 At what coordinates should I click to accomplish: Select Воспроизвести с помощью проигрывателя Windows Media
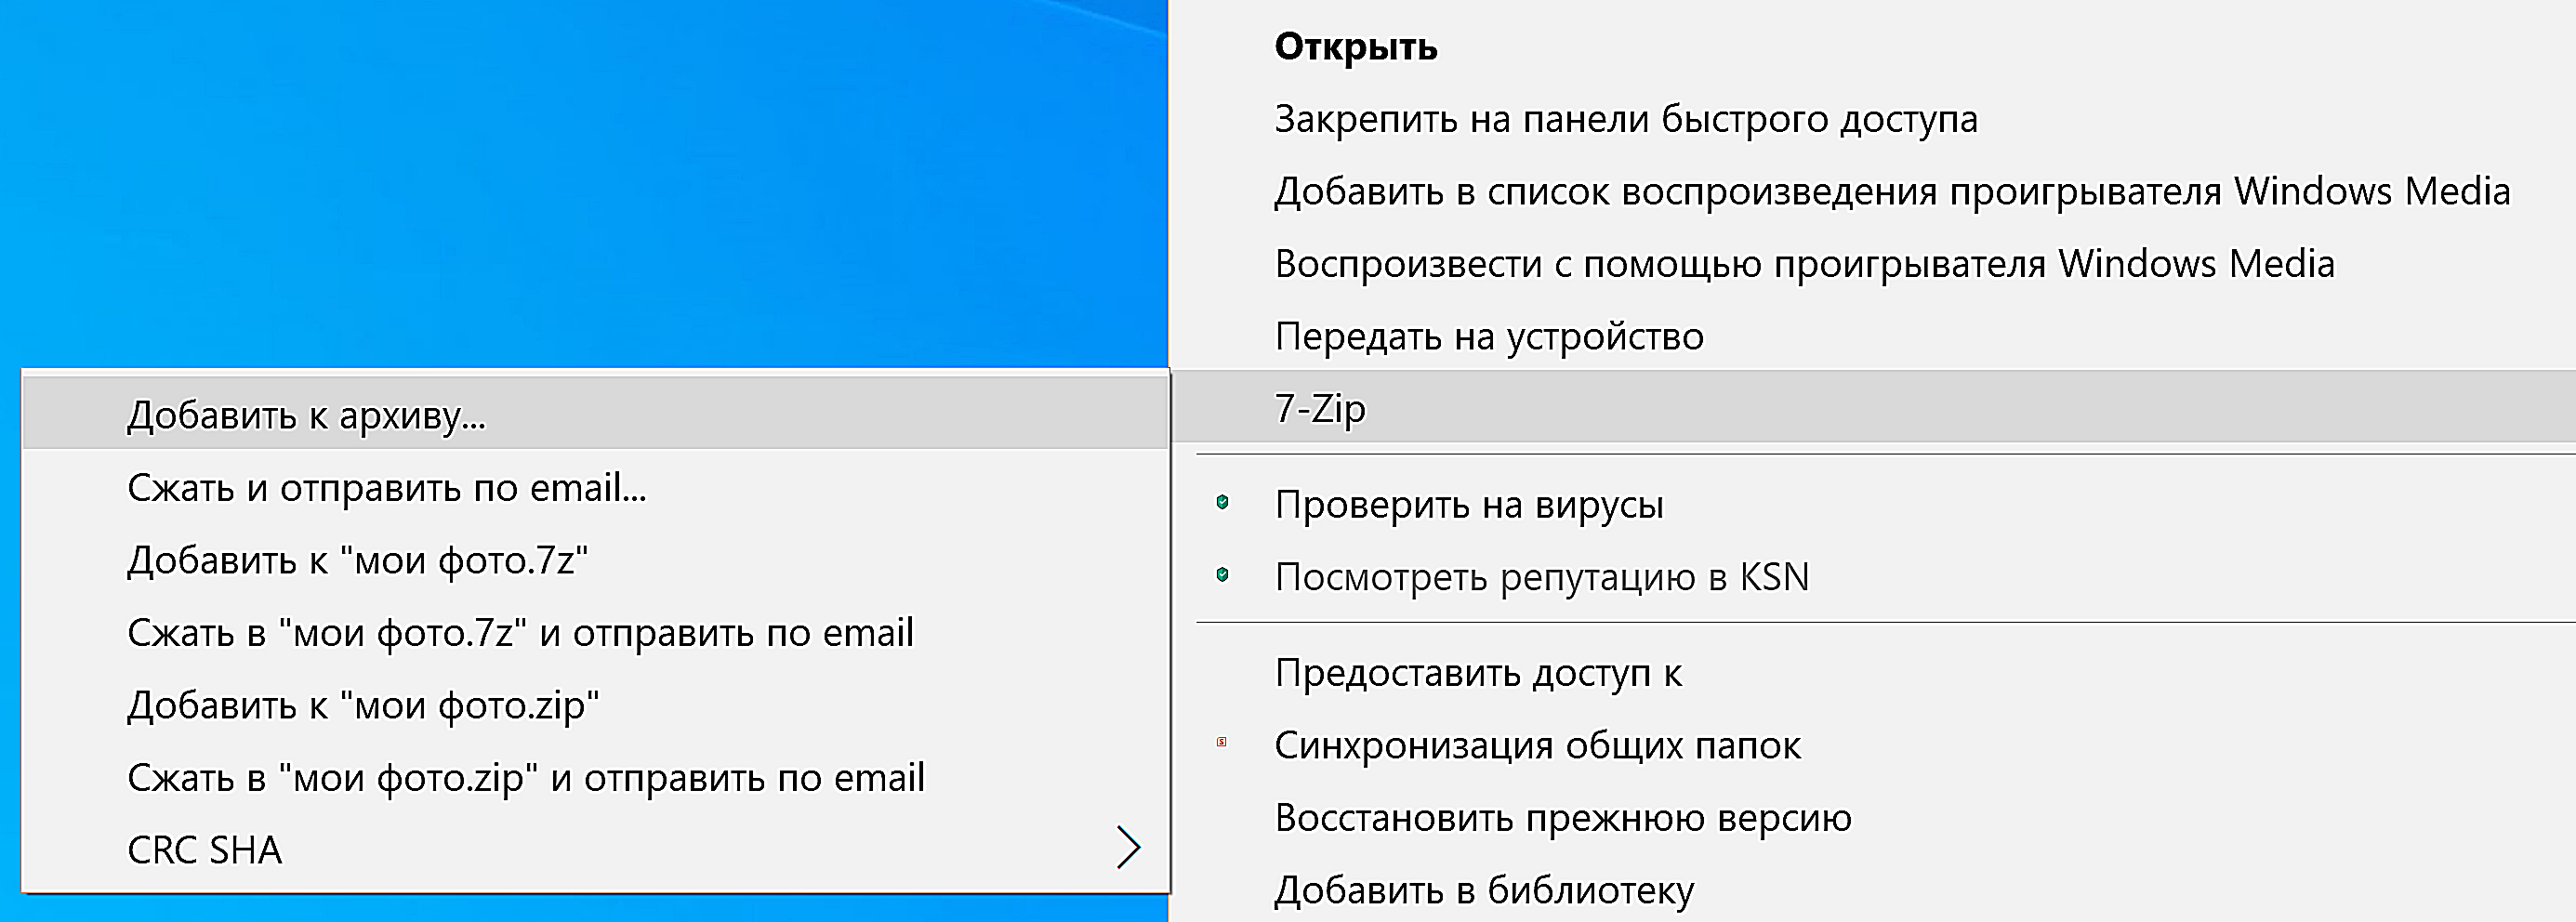1873,264
